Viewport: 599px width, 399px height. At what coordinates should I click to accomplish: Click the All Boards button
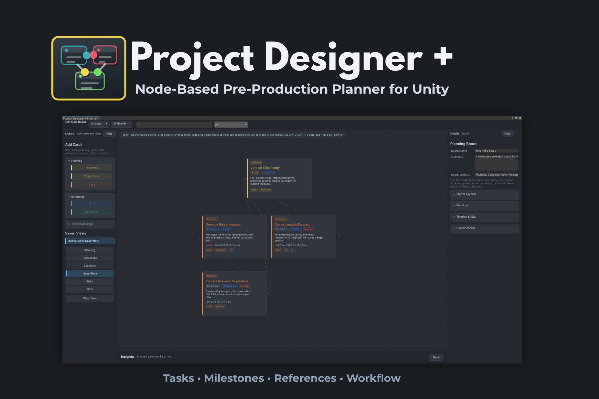click(121, 124)
